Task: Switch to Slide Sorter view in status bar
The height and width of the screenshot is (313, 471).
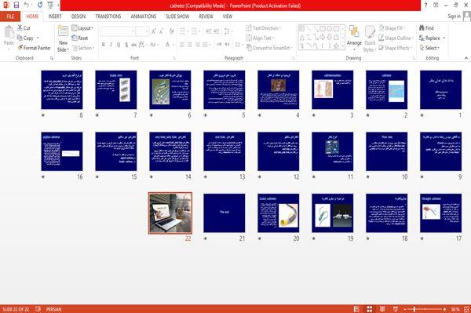Action: (370, 309)
